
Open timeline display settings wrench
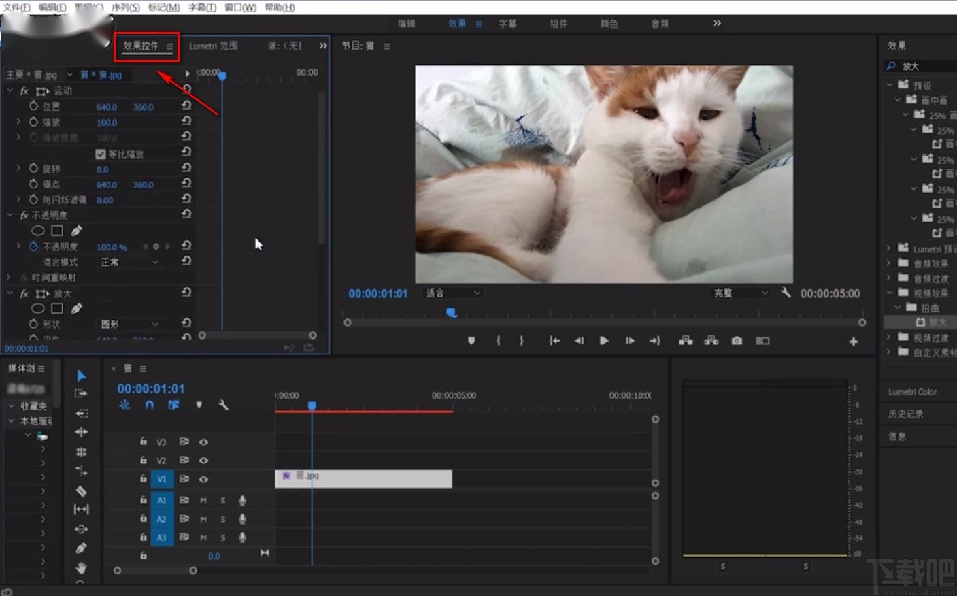point(223,405)
